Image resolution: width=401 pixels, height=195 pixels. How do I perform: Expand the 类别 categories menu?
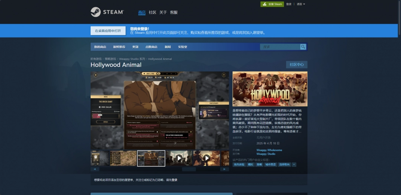click(135, 47)
